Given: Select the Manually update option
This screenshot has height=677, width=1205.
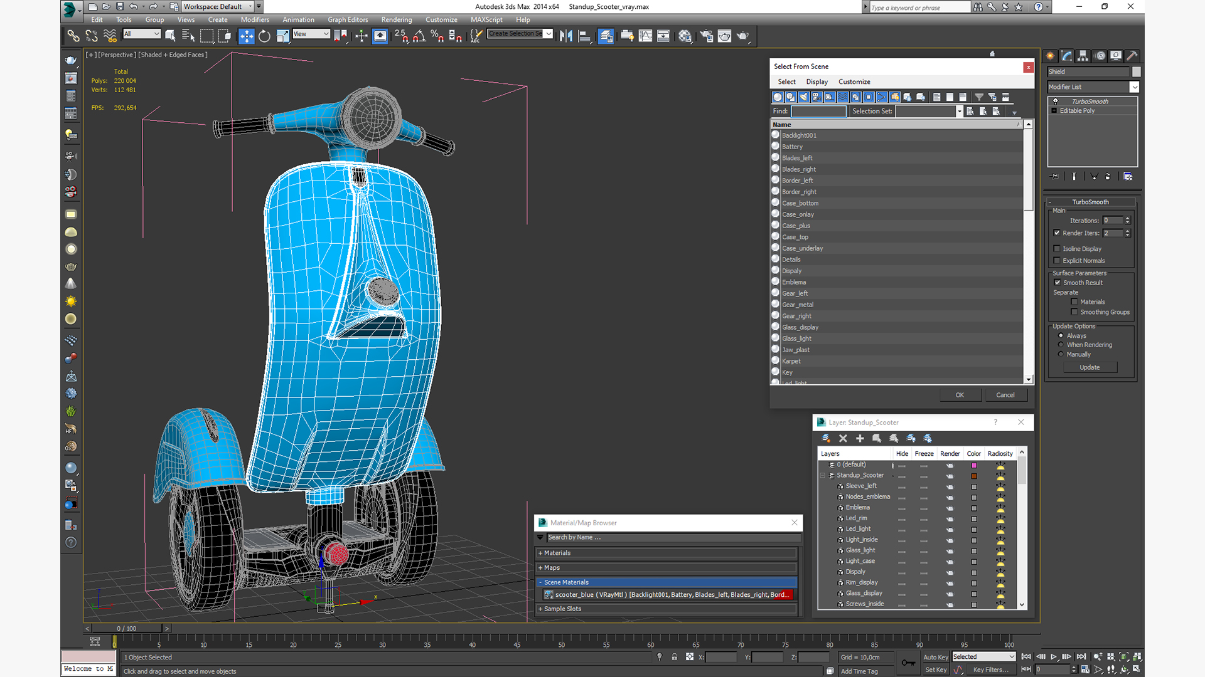Looking at the screenshot, I should click(x=1061, y=354).
